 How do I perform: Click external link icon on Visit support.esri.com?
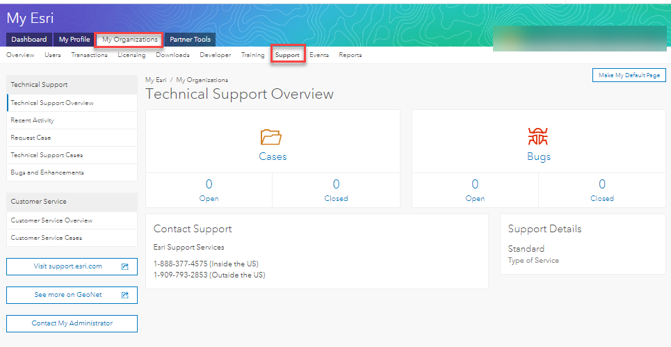point(125,266)
